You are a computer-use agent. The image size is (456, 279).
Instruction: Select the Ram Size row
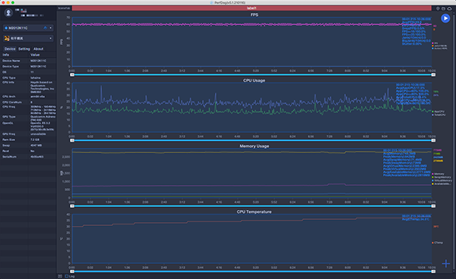[x=28, y=139]
